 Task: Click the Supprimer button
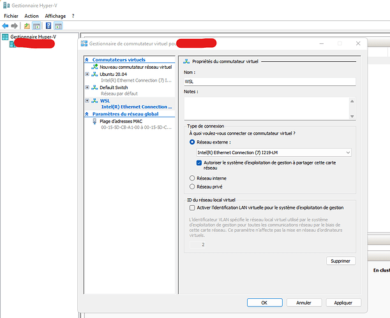pos(340,261)
